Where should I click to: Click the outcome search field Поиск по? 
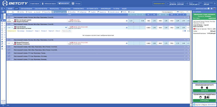[65, 31]
